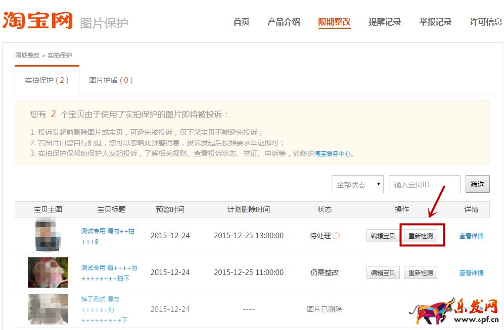Click the second row baby product thumbnail

tap(47, 272)
